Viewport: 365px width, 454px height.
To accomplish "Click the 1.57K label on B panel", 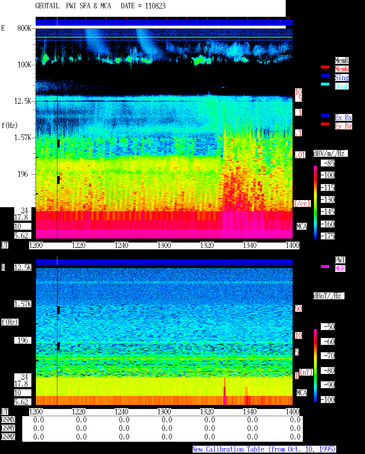I will click(23, 304).
